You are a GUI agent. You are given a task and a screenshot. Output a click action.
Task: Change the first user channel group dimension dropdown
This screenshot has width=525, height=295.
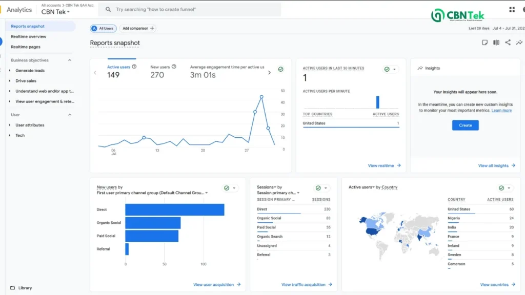coord(152,193)
